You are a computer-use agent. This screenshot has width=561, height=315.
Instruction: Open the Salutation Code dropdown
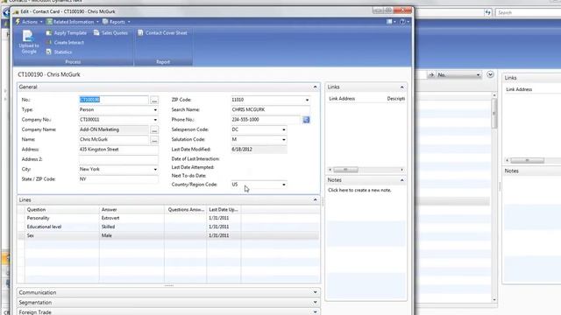point(284,140)
